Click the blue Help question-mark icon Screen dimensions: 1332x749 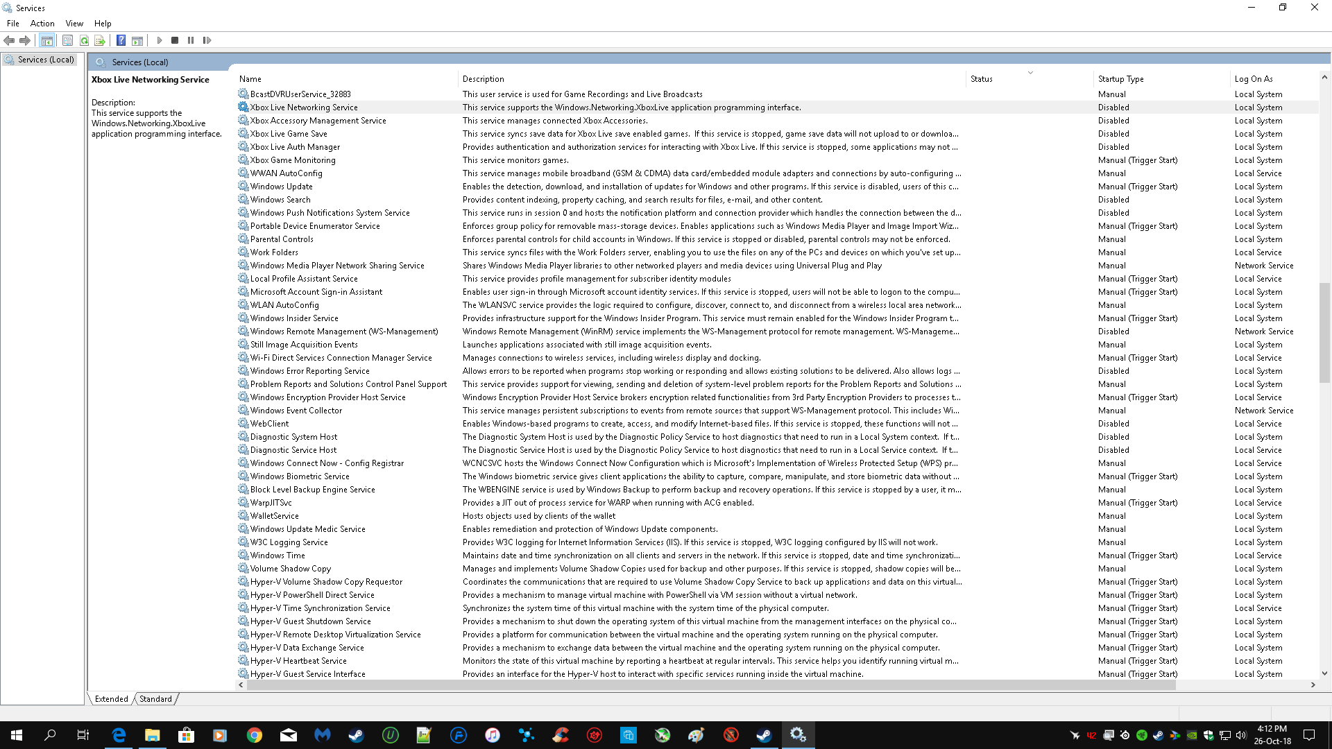(x=121, y=40)
